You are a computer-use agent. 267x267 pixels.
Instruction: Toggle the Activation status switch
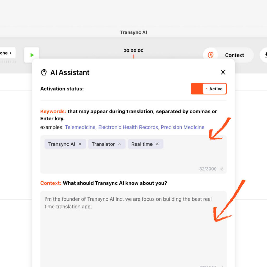tap(209, 89)
